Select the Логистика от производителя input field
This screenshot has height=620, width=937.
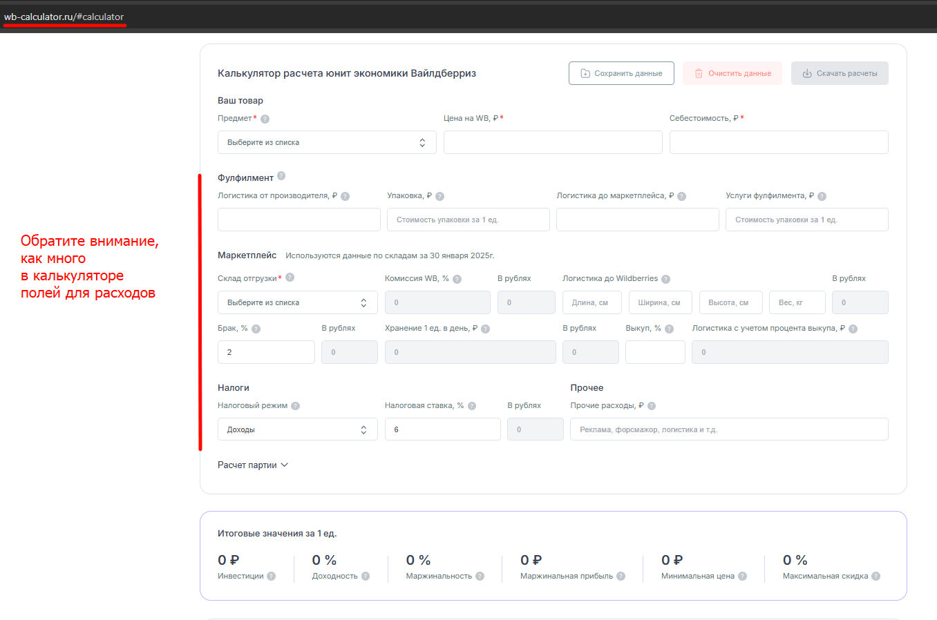[x=299, y=220]
